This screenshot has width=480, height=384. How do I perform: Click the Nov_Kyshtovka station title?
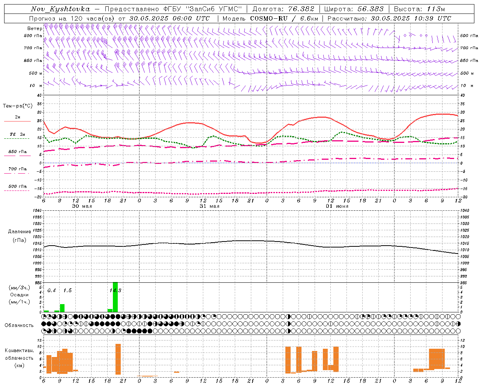[60, 9]
